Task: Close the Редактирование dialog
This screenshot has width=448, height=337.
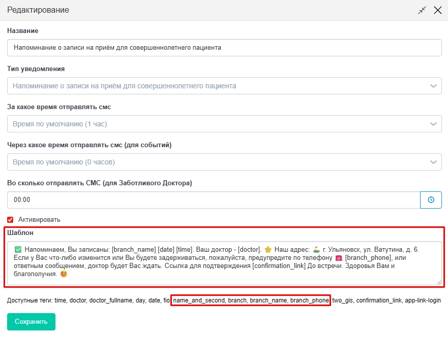Action: coord(438,10)
